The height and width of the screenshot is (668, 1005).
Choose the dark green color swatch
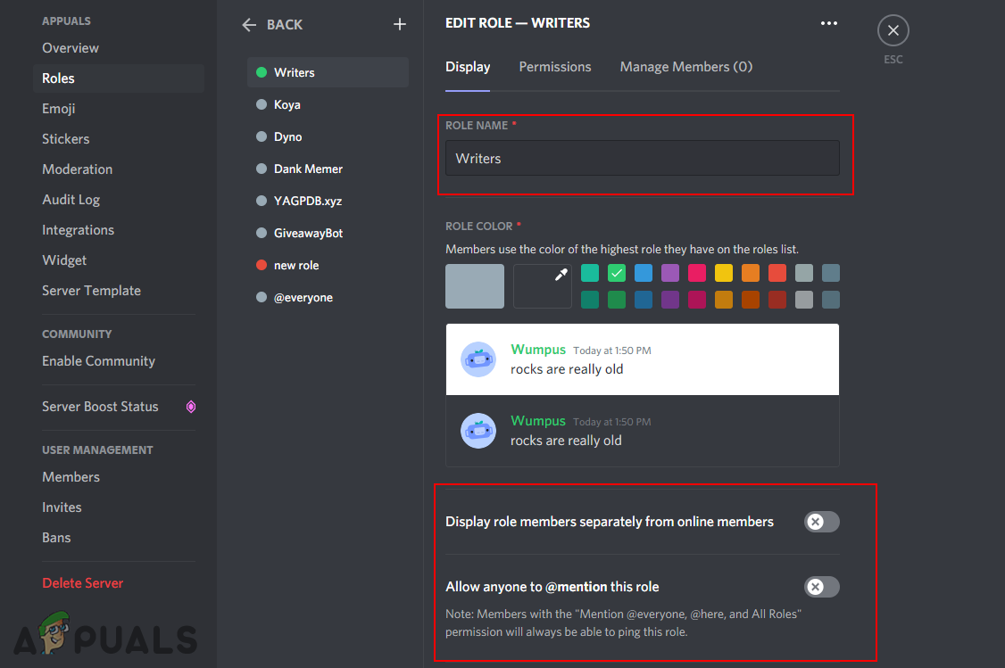coord(617,299)
